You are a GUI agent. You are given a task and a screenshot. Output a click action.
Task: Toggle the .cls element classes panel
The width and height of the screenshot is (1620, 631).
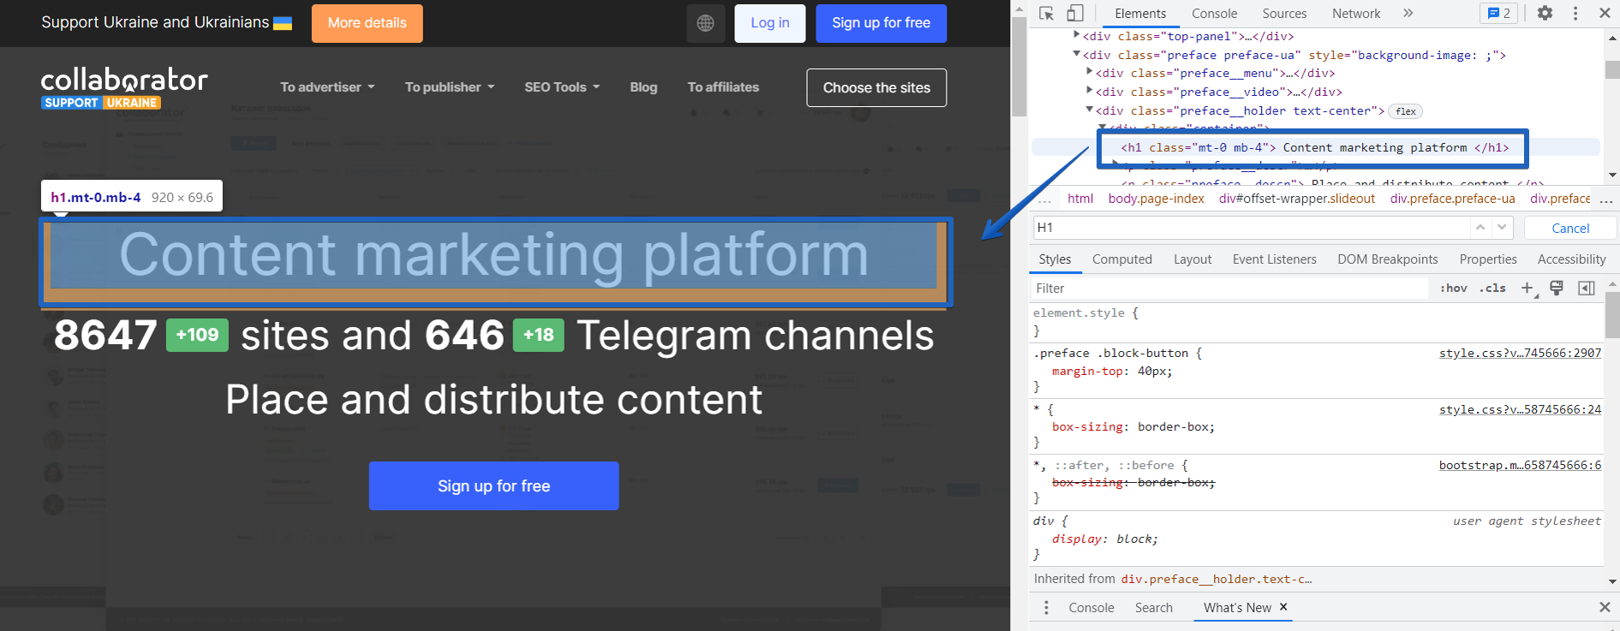point(1492,289)
